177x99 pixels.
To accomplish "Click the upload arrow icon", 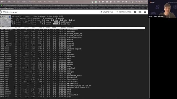I will click(101, 12).
